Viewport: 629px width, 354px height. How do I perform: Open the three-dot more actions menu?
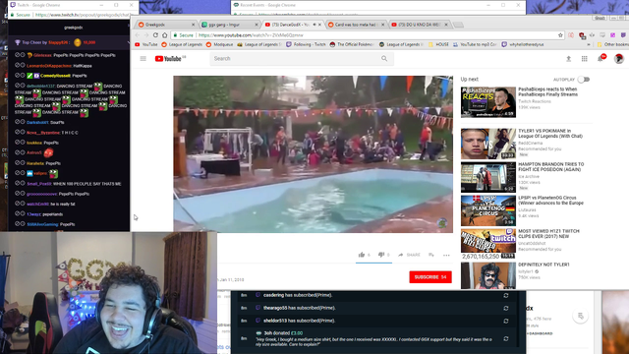446,255
